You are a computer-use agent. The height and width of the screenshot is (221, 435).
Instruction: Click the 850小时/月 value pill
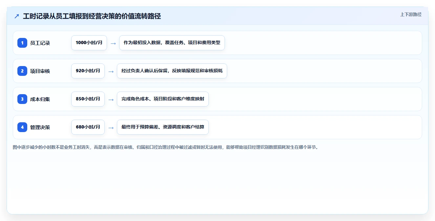(88, 99)
